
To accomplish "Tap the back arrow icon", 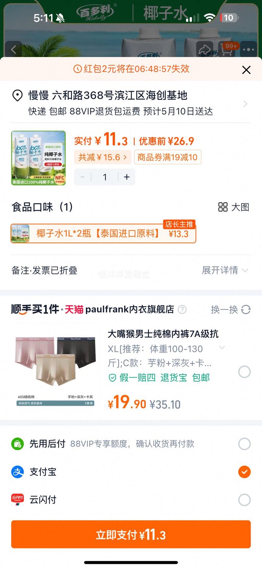I will coord(13,49).
